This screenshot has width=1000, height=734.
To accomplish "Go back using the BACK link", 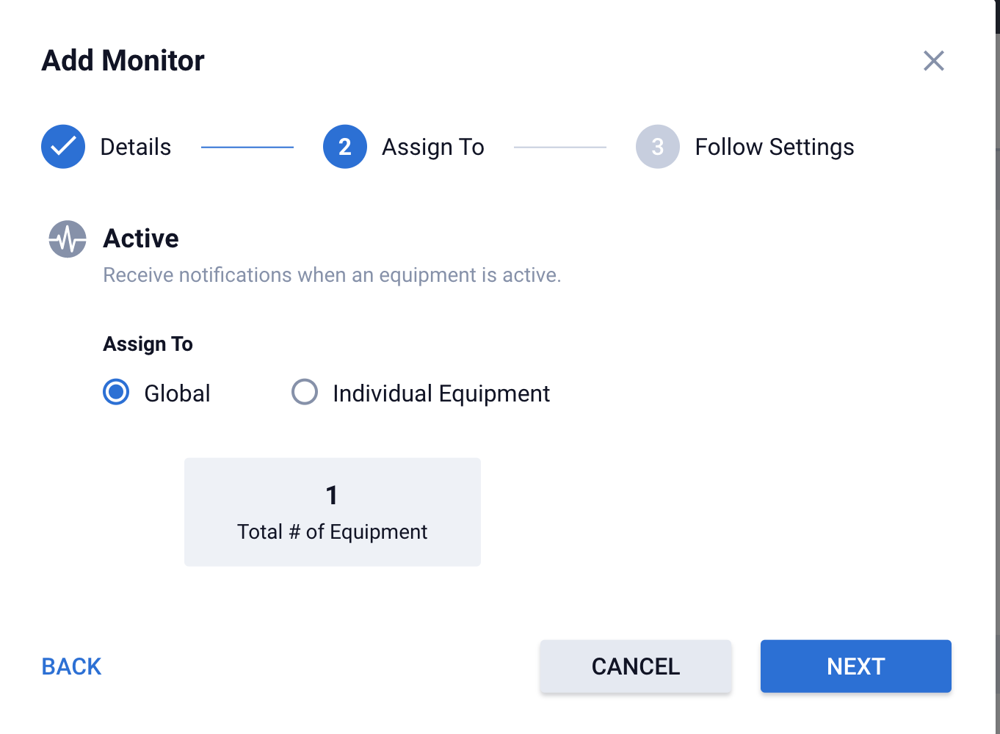I will point(71,666).
